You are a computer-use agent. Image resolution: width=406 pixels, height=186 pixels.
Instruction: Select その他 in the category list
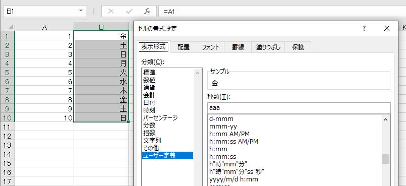[x=167, y=148]
